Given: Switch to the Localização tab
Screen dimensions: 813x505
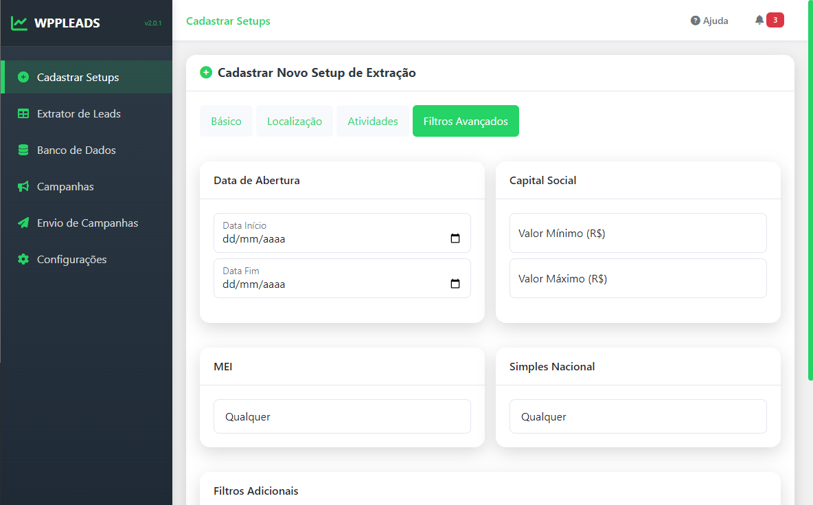Looking at the screenshot, I should (x=294, y=120).
